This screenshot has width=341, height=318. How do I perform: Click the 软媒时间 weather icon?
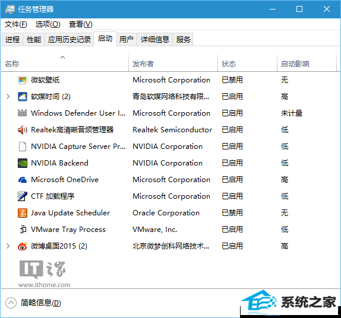coord(23,97)
